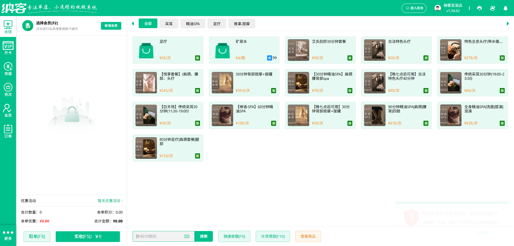Select the 全身精油SPA ¥638 thumbnail
The height and width of the screenshot is (246, 514).
click(x=451, y=115)
